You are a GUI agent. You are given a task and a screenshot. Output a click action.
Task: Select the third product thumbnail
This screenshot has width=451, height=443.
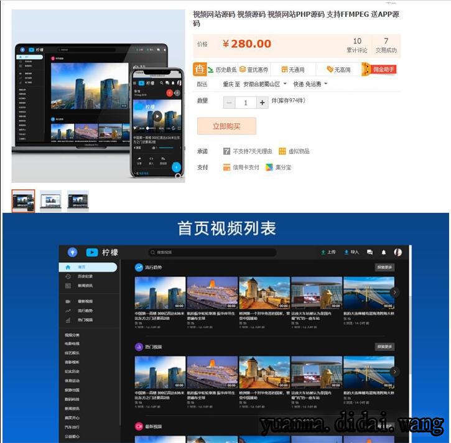click(78, 201)
